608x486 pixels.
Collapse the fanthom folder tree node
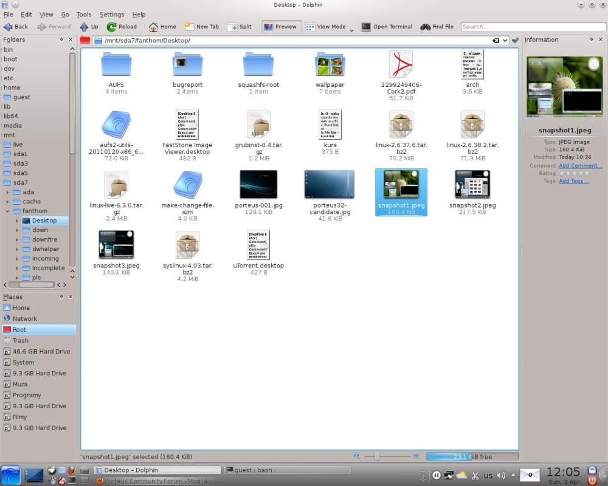[7, 211]
